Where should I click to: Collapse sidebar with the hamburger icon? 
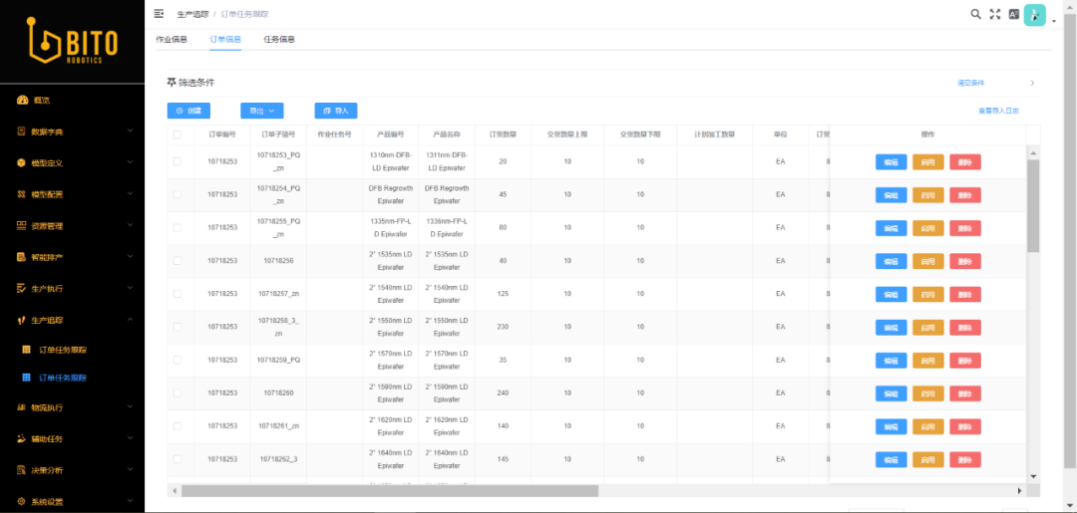159,14
